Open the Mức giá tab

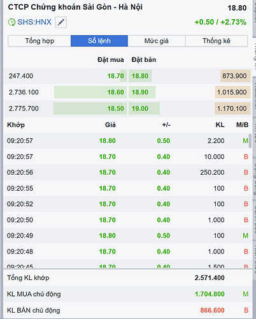(x=157, y=41)
